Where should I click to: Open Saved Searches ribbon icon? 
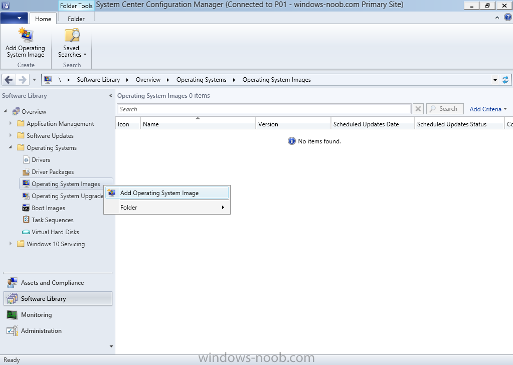72,35
